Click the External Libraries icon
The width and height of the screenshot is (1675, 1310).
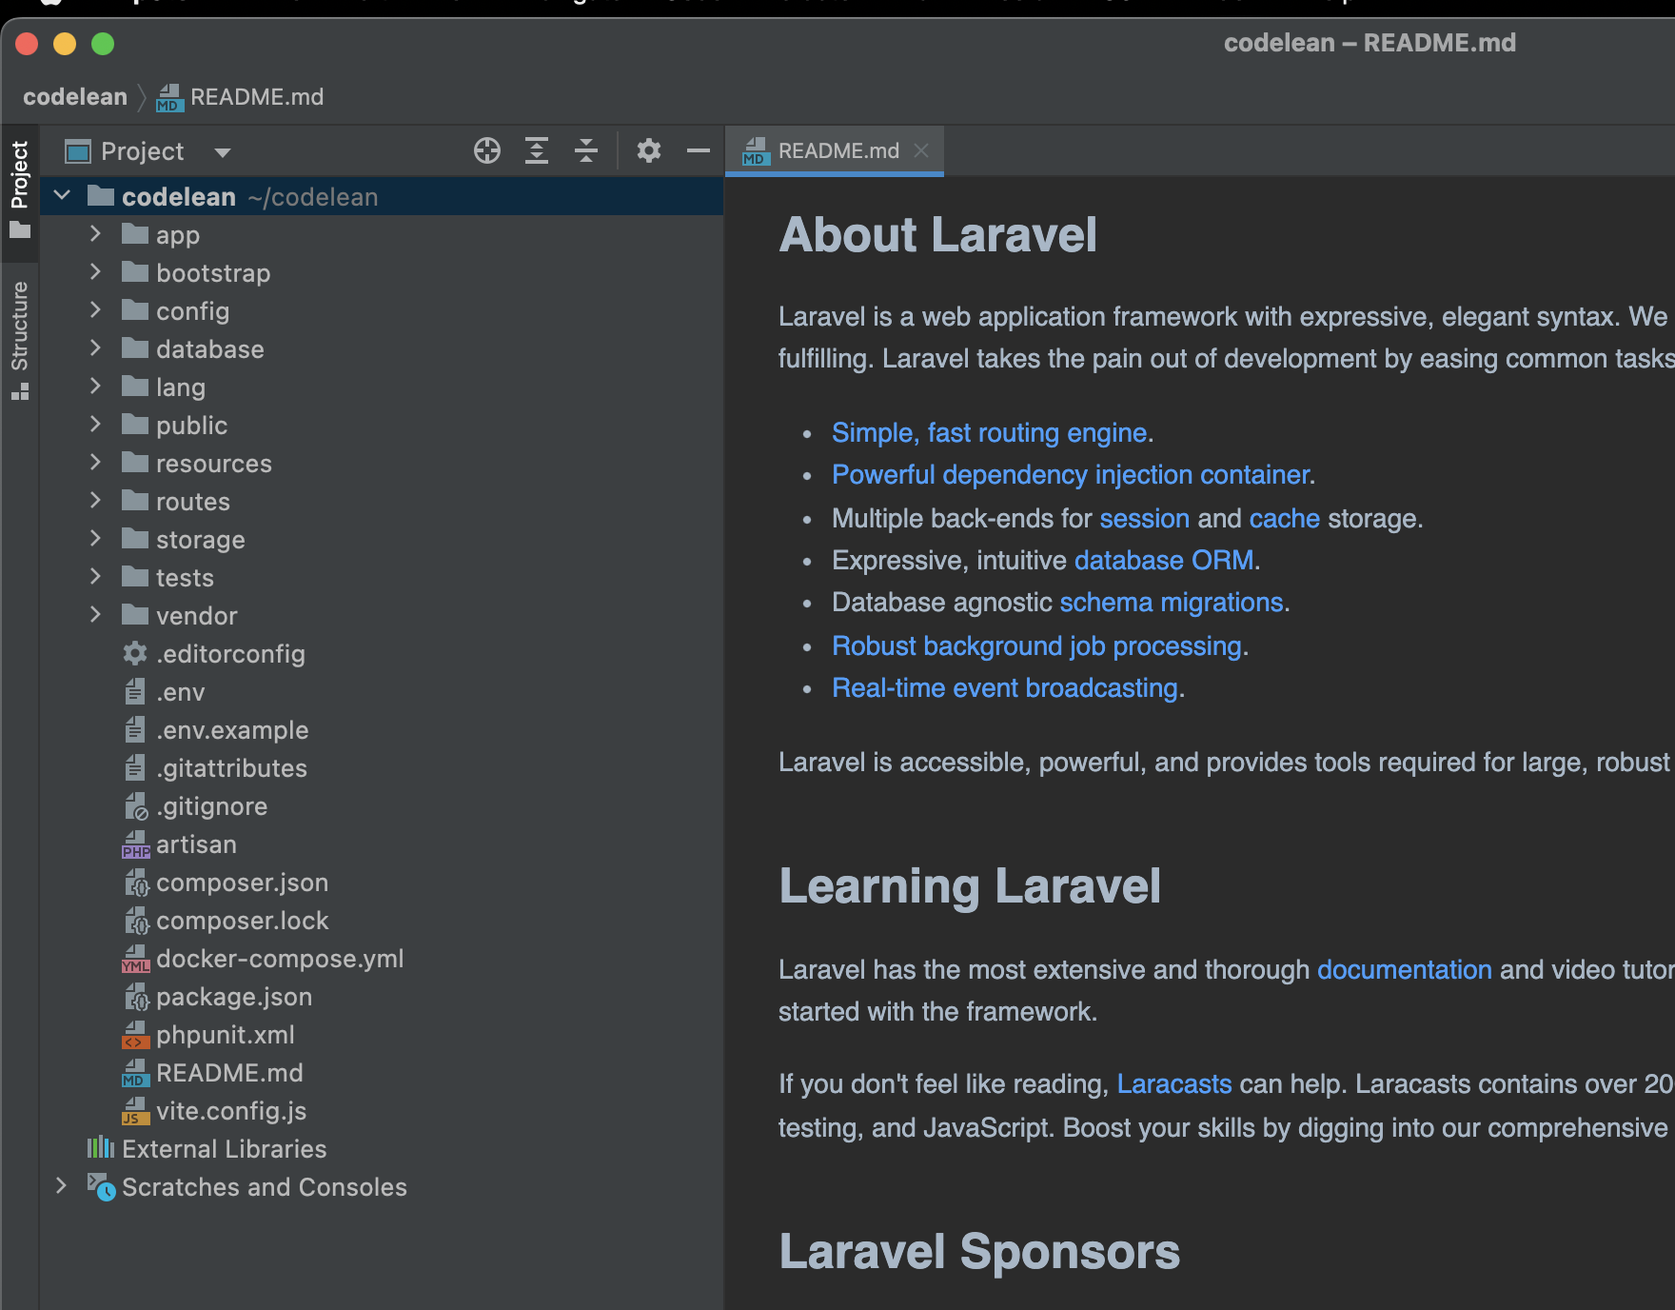tap(101, 1147)
